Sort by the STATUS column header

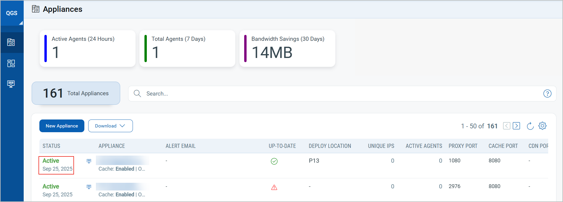[x=52, y=146]
